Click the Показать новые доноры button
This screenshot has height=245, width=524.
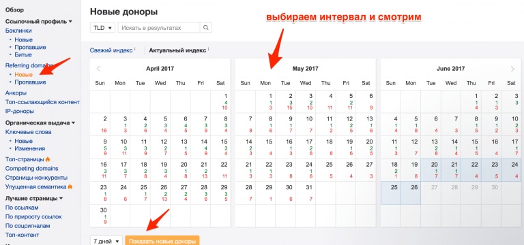click(162, 241)
